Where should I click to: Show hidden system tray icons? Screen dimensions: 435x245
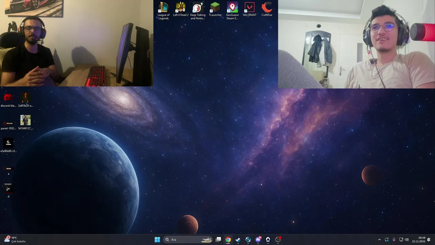(379, 240)
